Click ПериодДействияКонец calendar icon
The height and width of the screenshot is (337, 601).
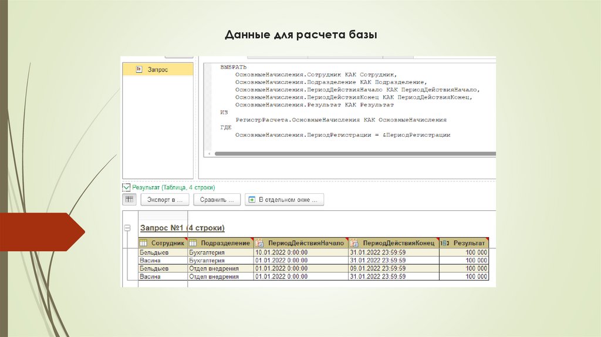[x=354, y=243]
